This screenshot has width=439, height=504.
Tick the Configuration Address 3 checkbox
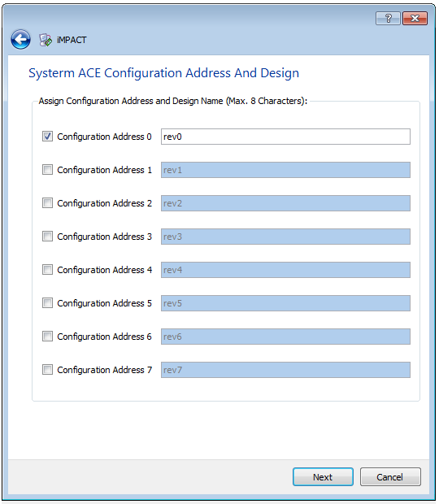click(x=48, y=237)
